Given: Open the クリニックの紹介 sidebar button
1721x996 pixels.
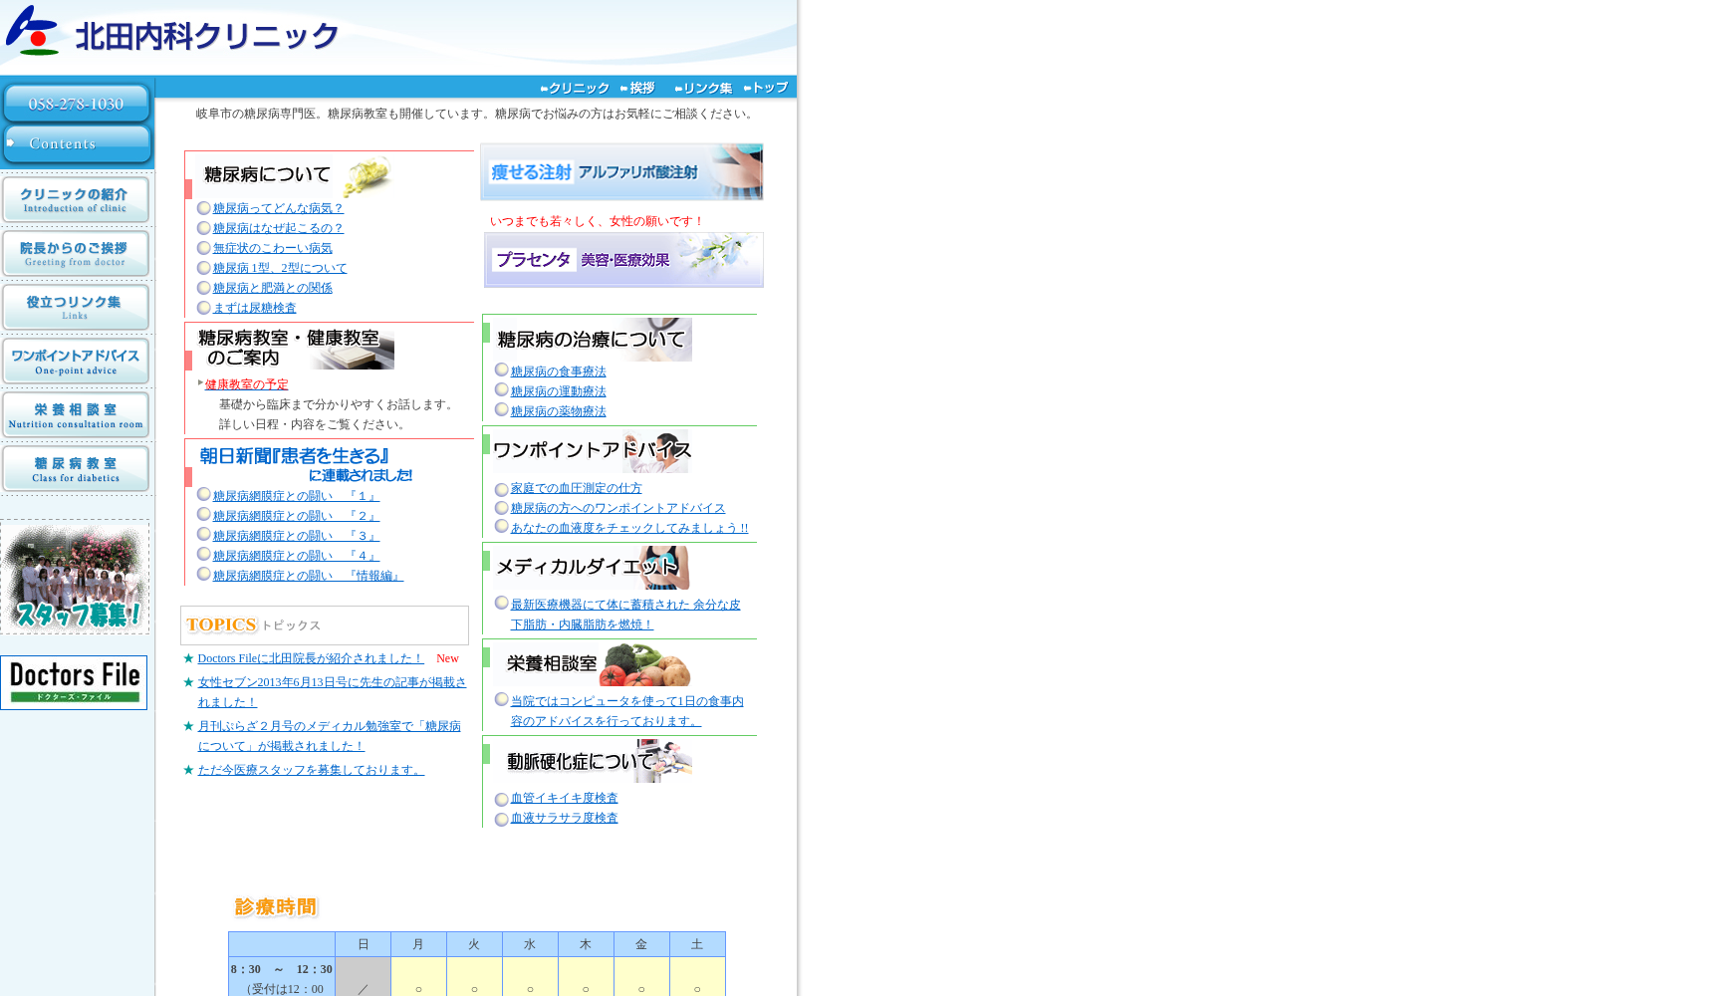Looking at the screenshot, I should tap(76, 200).
